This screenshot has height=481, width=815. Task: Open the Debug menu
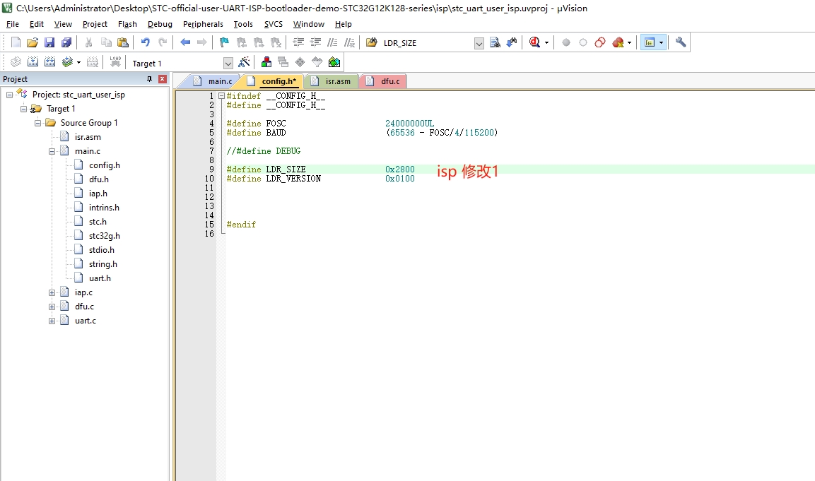(x=160, y=24)
